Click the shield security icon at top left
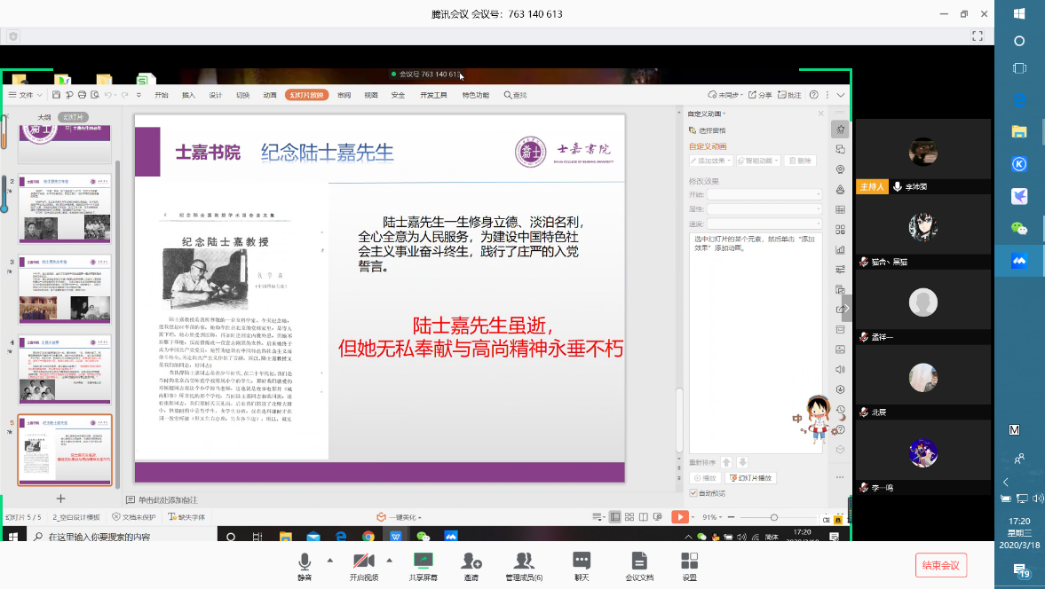The image size is (1045, 589). pyautogui.click(x=13, y=36)
